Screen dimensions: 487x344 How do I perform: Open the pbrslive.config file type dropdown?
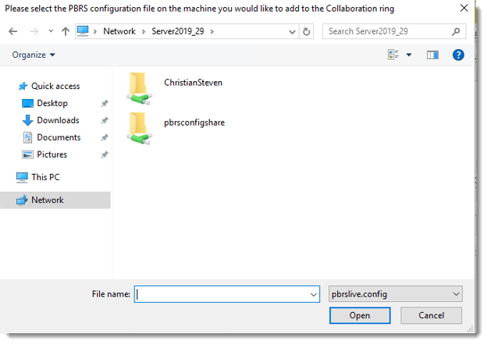(396, 294)
